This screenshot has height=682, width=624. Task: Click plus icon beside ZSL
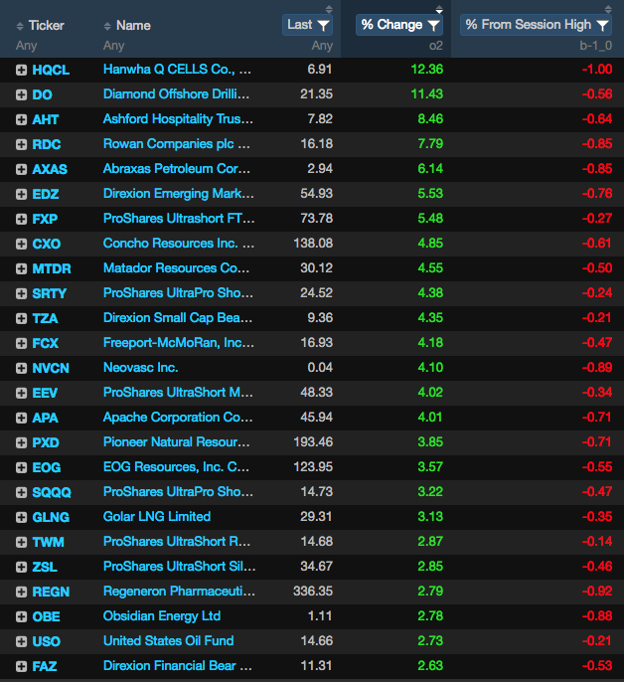pos(21,567)
